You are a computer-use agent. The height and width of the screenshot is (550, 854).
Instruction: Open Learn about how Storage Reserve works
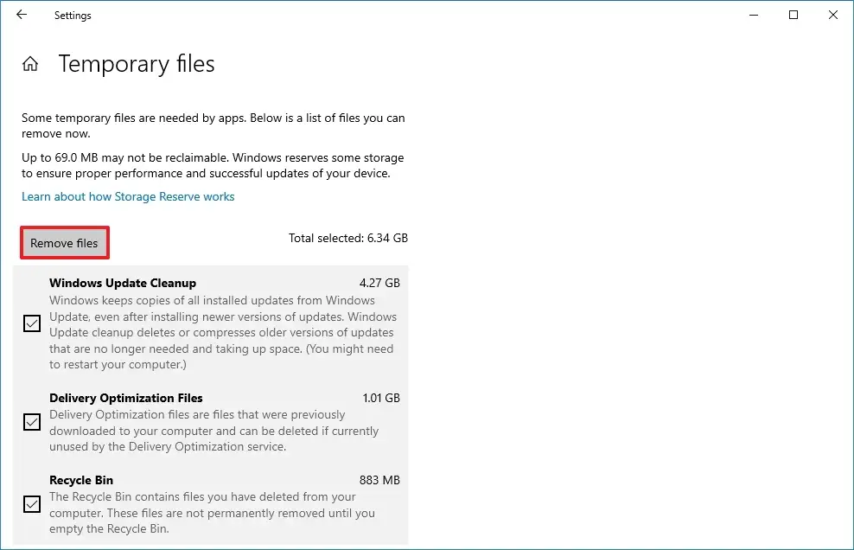128,196
